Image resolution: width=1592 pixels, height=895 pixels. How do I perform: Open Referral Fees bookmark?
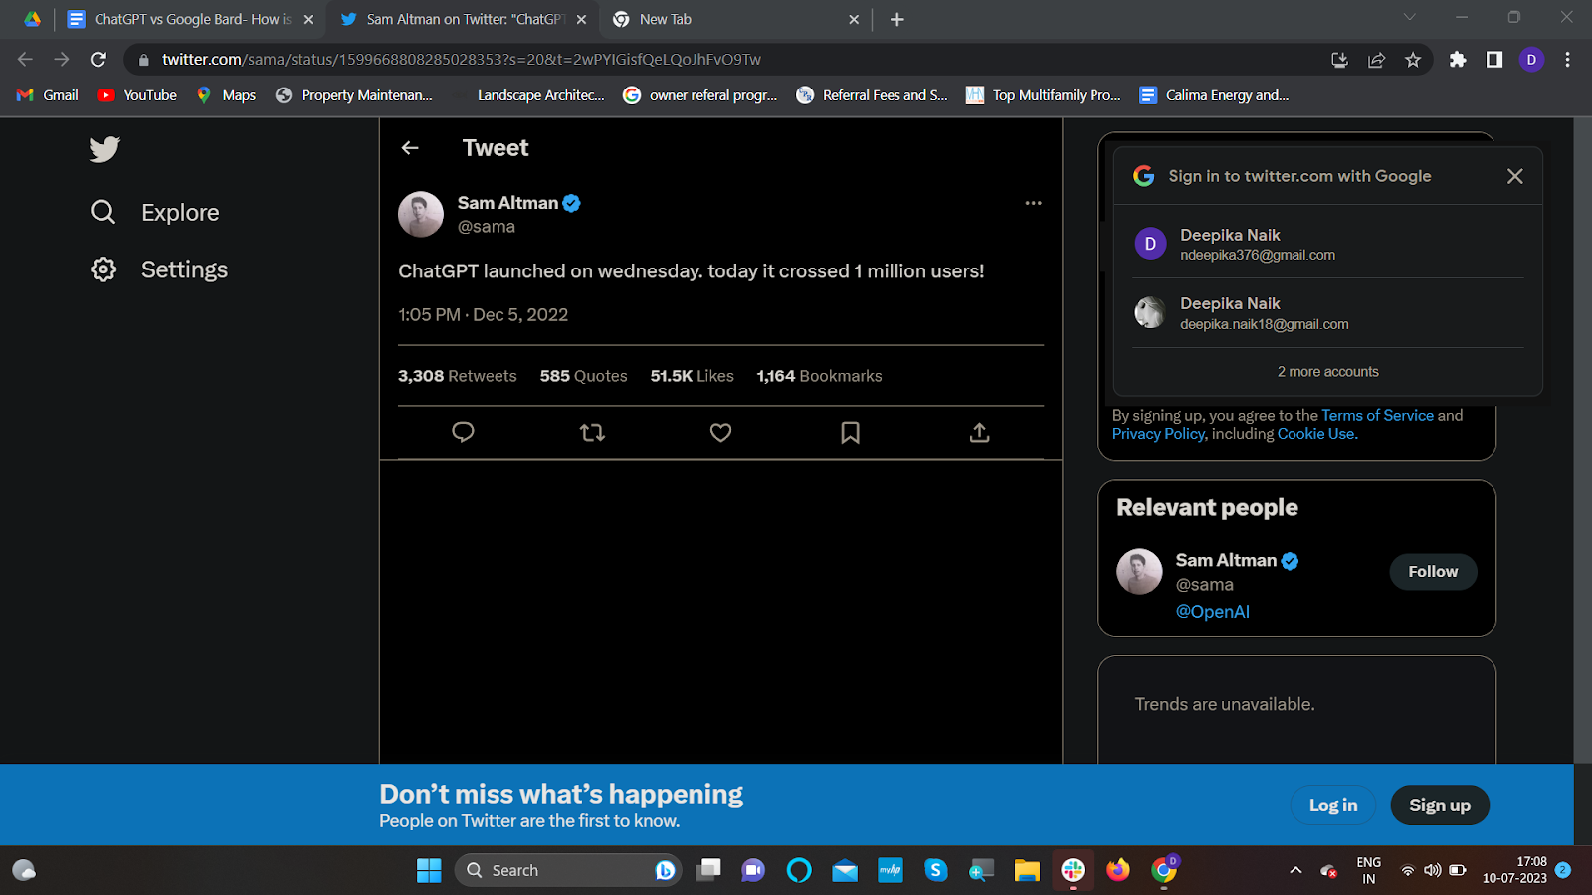pos(873,95)
